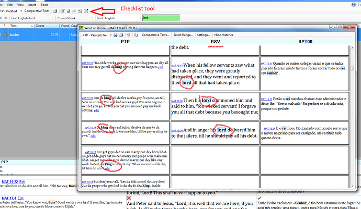This screenshot has height=209, width=361.
Task: Click the Word or Phrase window title icon
Action: tap(81, 28)
